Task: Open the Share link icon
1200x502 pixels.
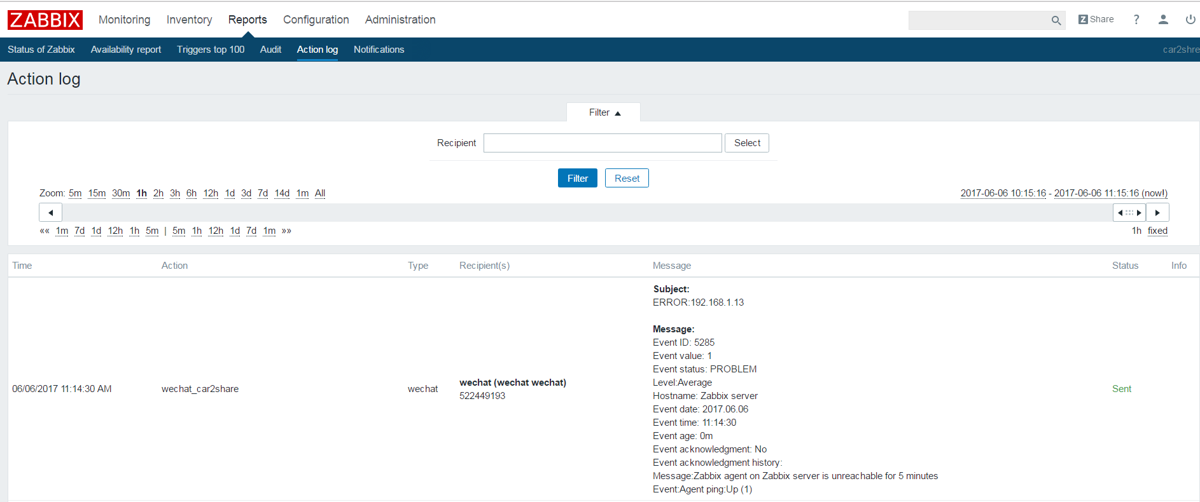Action: 1096,19
